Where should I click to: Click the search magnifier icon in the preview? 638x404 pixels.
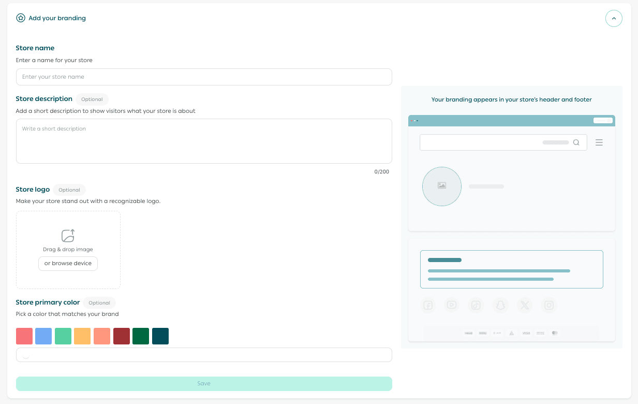pyautogui.click(x=576, y=142)
